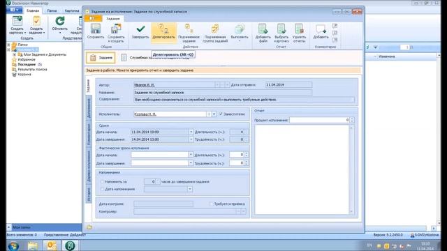Screen dimensions: 447x251
Task: Click Создать карточку in Navigator ribbon
Action: [x=17, y=25]
